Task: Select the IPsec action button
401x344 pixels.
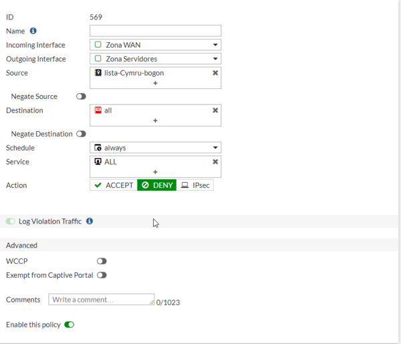Action: point(195,185)
